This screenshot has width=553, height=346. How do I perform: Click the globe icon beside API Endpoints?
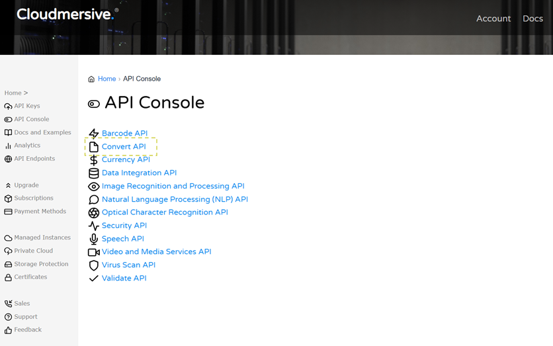(8, 159)
